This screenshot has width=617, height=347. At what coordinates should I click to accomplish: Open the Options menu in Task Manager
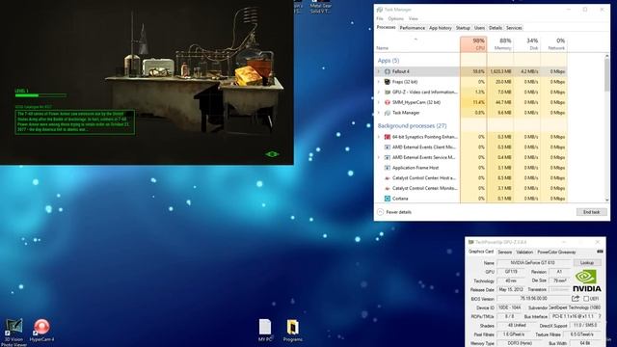click(396, 18)
